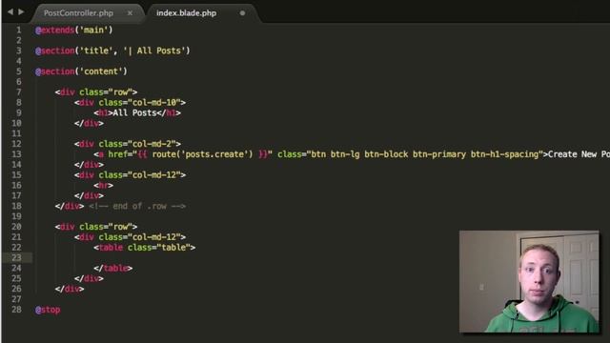Viewport: 610px width, 343px height.
Task: Click line number 7 in gutter
Action: (x=18, y=92)
